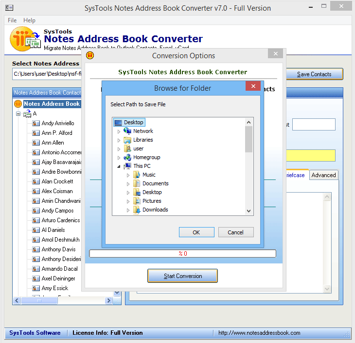Select the Downloads folder label
This screenshot has width=355, height=343.
coord(155,210)
